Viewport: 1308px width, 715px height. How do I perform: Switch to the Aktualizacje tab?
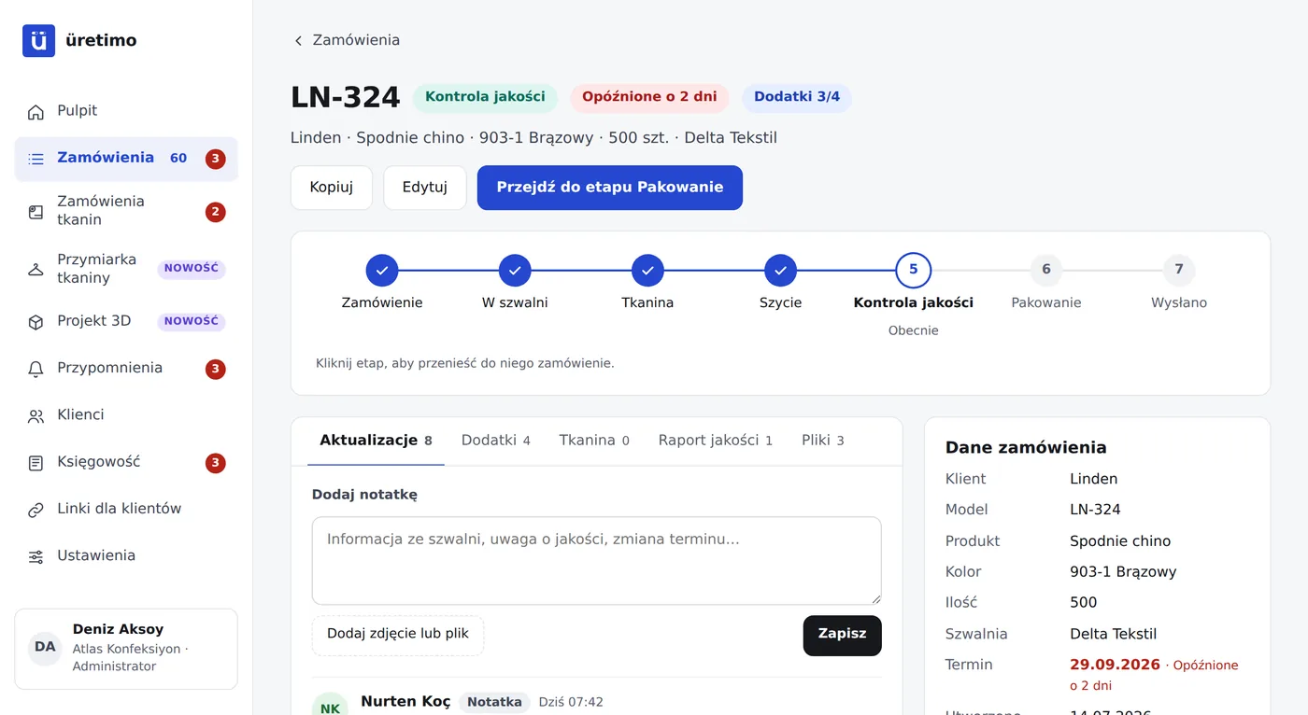coord(376,441)
